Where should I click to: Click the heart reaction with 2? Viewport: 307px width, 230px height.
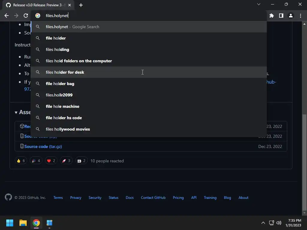click(x=51, y=161)
